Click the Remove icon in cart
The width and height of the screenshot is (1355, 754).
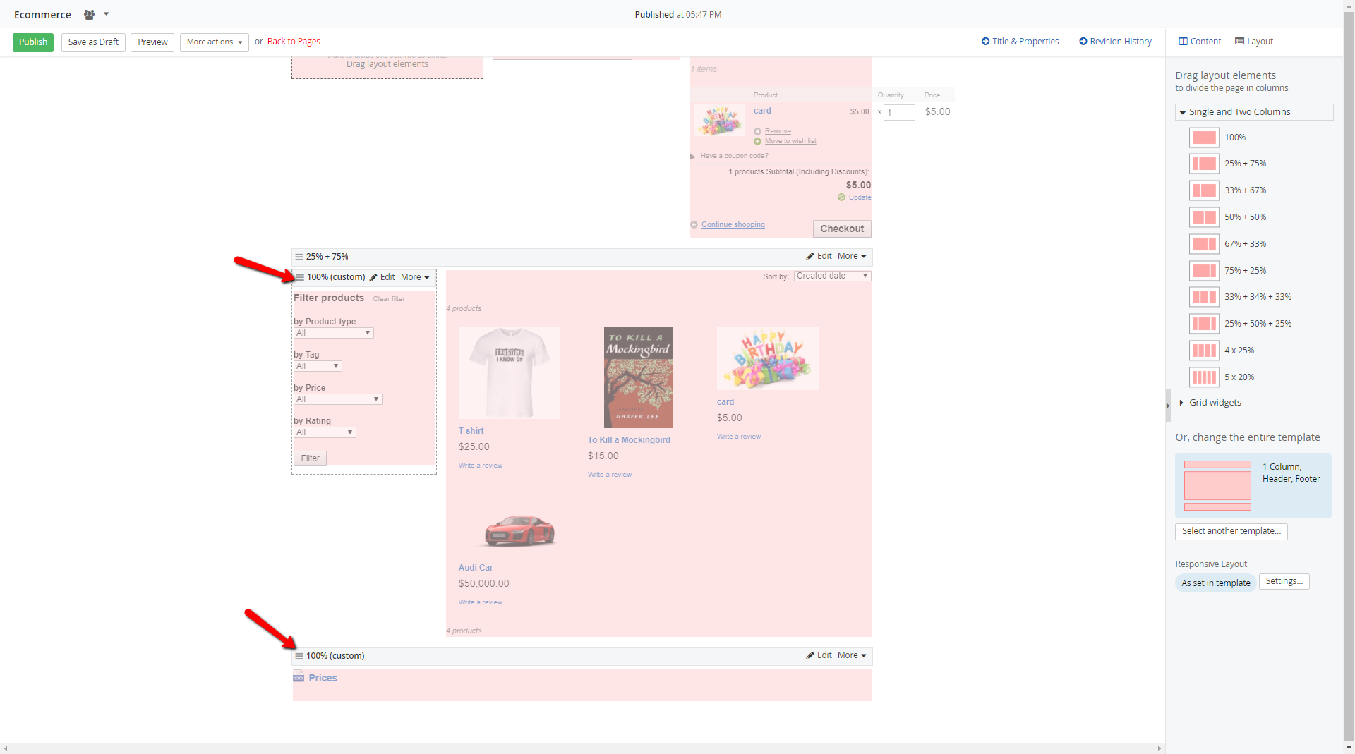coord(757,131)
